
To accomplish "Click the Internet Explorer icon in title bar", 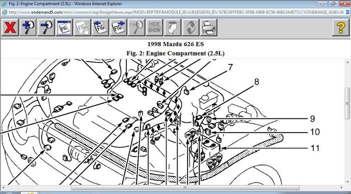I will point(4,3).
